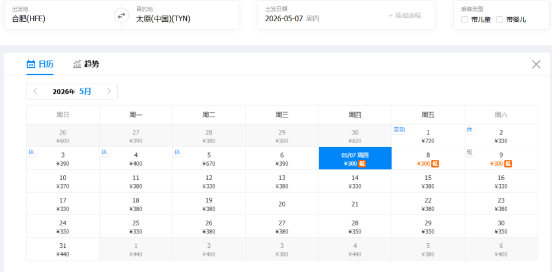
Task: Click the calendar icon beside 日历
Action: pyautogui.click(x=31, y=64)
